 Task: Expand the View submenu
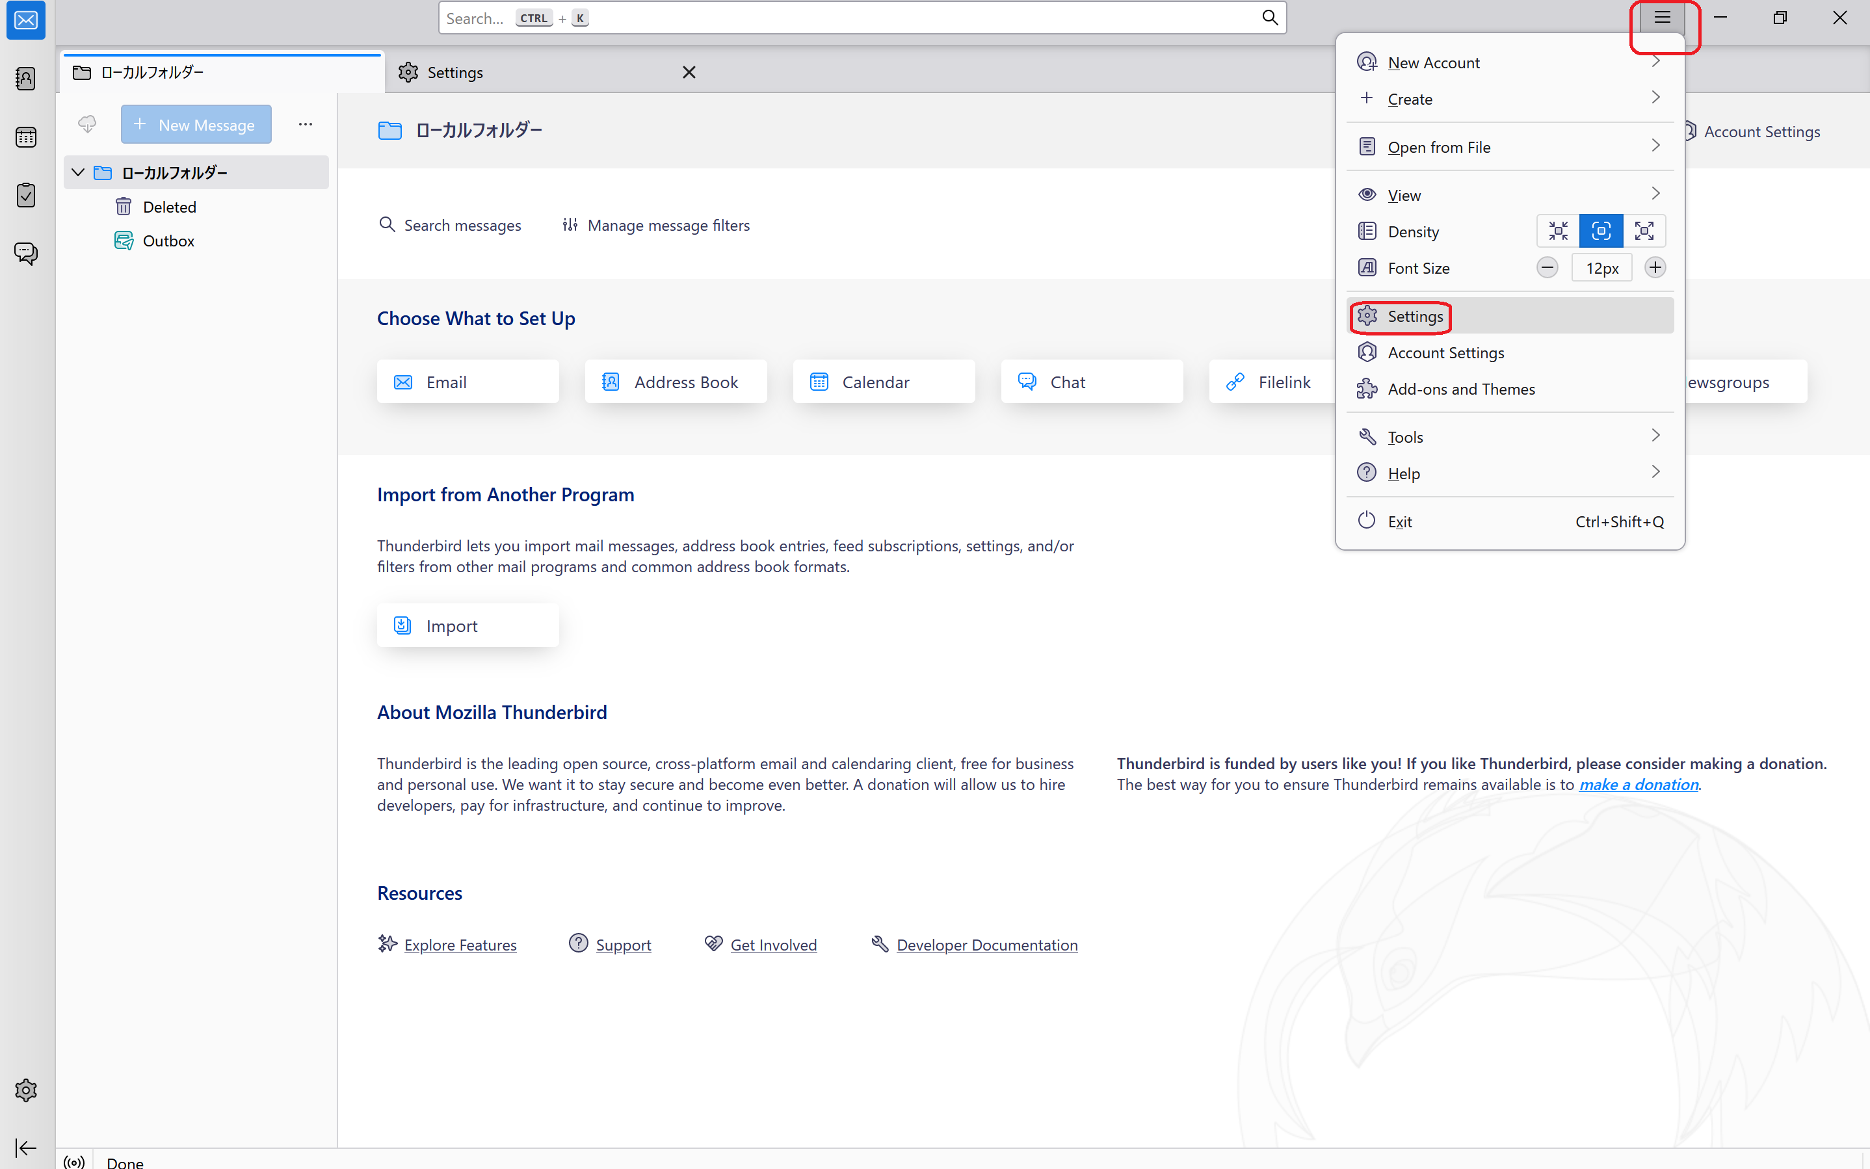1510,195
